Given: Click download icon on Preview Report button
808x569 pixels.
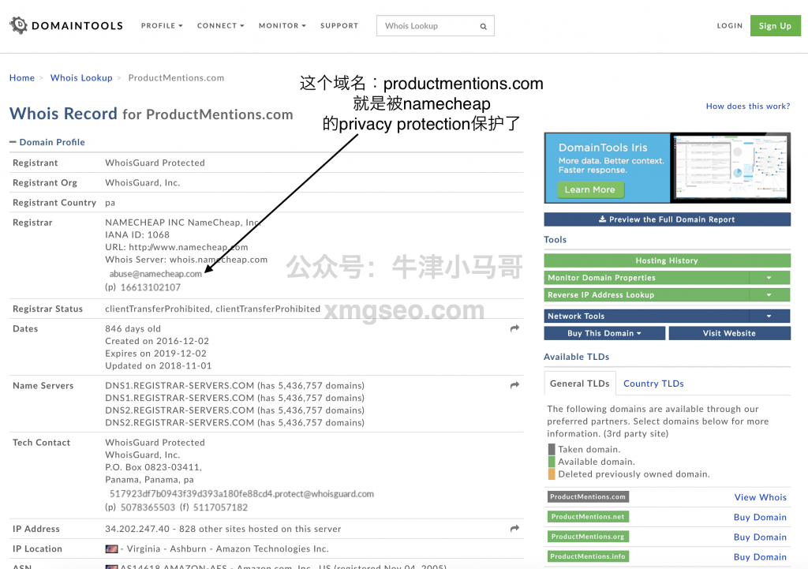Looking at the screenshot, I should tap(602, 219).
